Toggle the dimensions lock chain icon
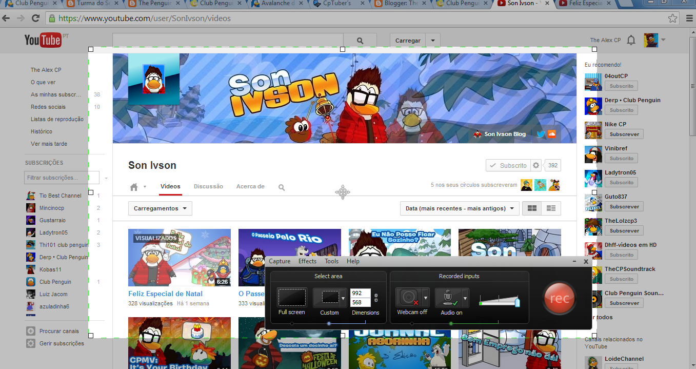 coord(376,298)
